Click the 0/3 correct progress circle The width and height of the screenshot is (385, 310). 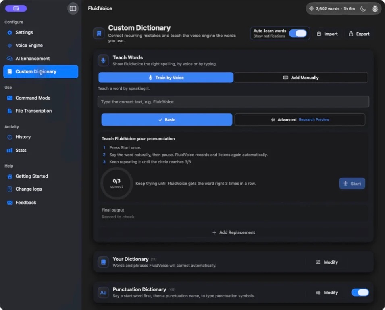117,183
